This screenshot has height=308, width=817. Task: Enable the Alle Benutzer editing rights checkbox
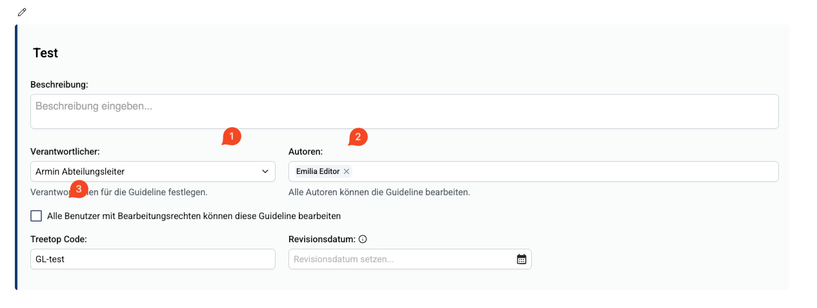click(36, 216)
